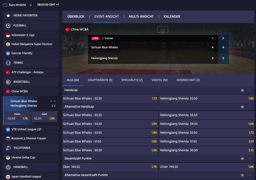
Task: Favorite the Gesamtzahl Punkte market star
Action: (x=242, y=158)
